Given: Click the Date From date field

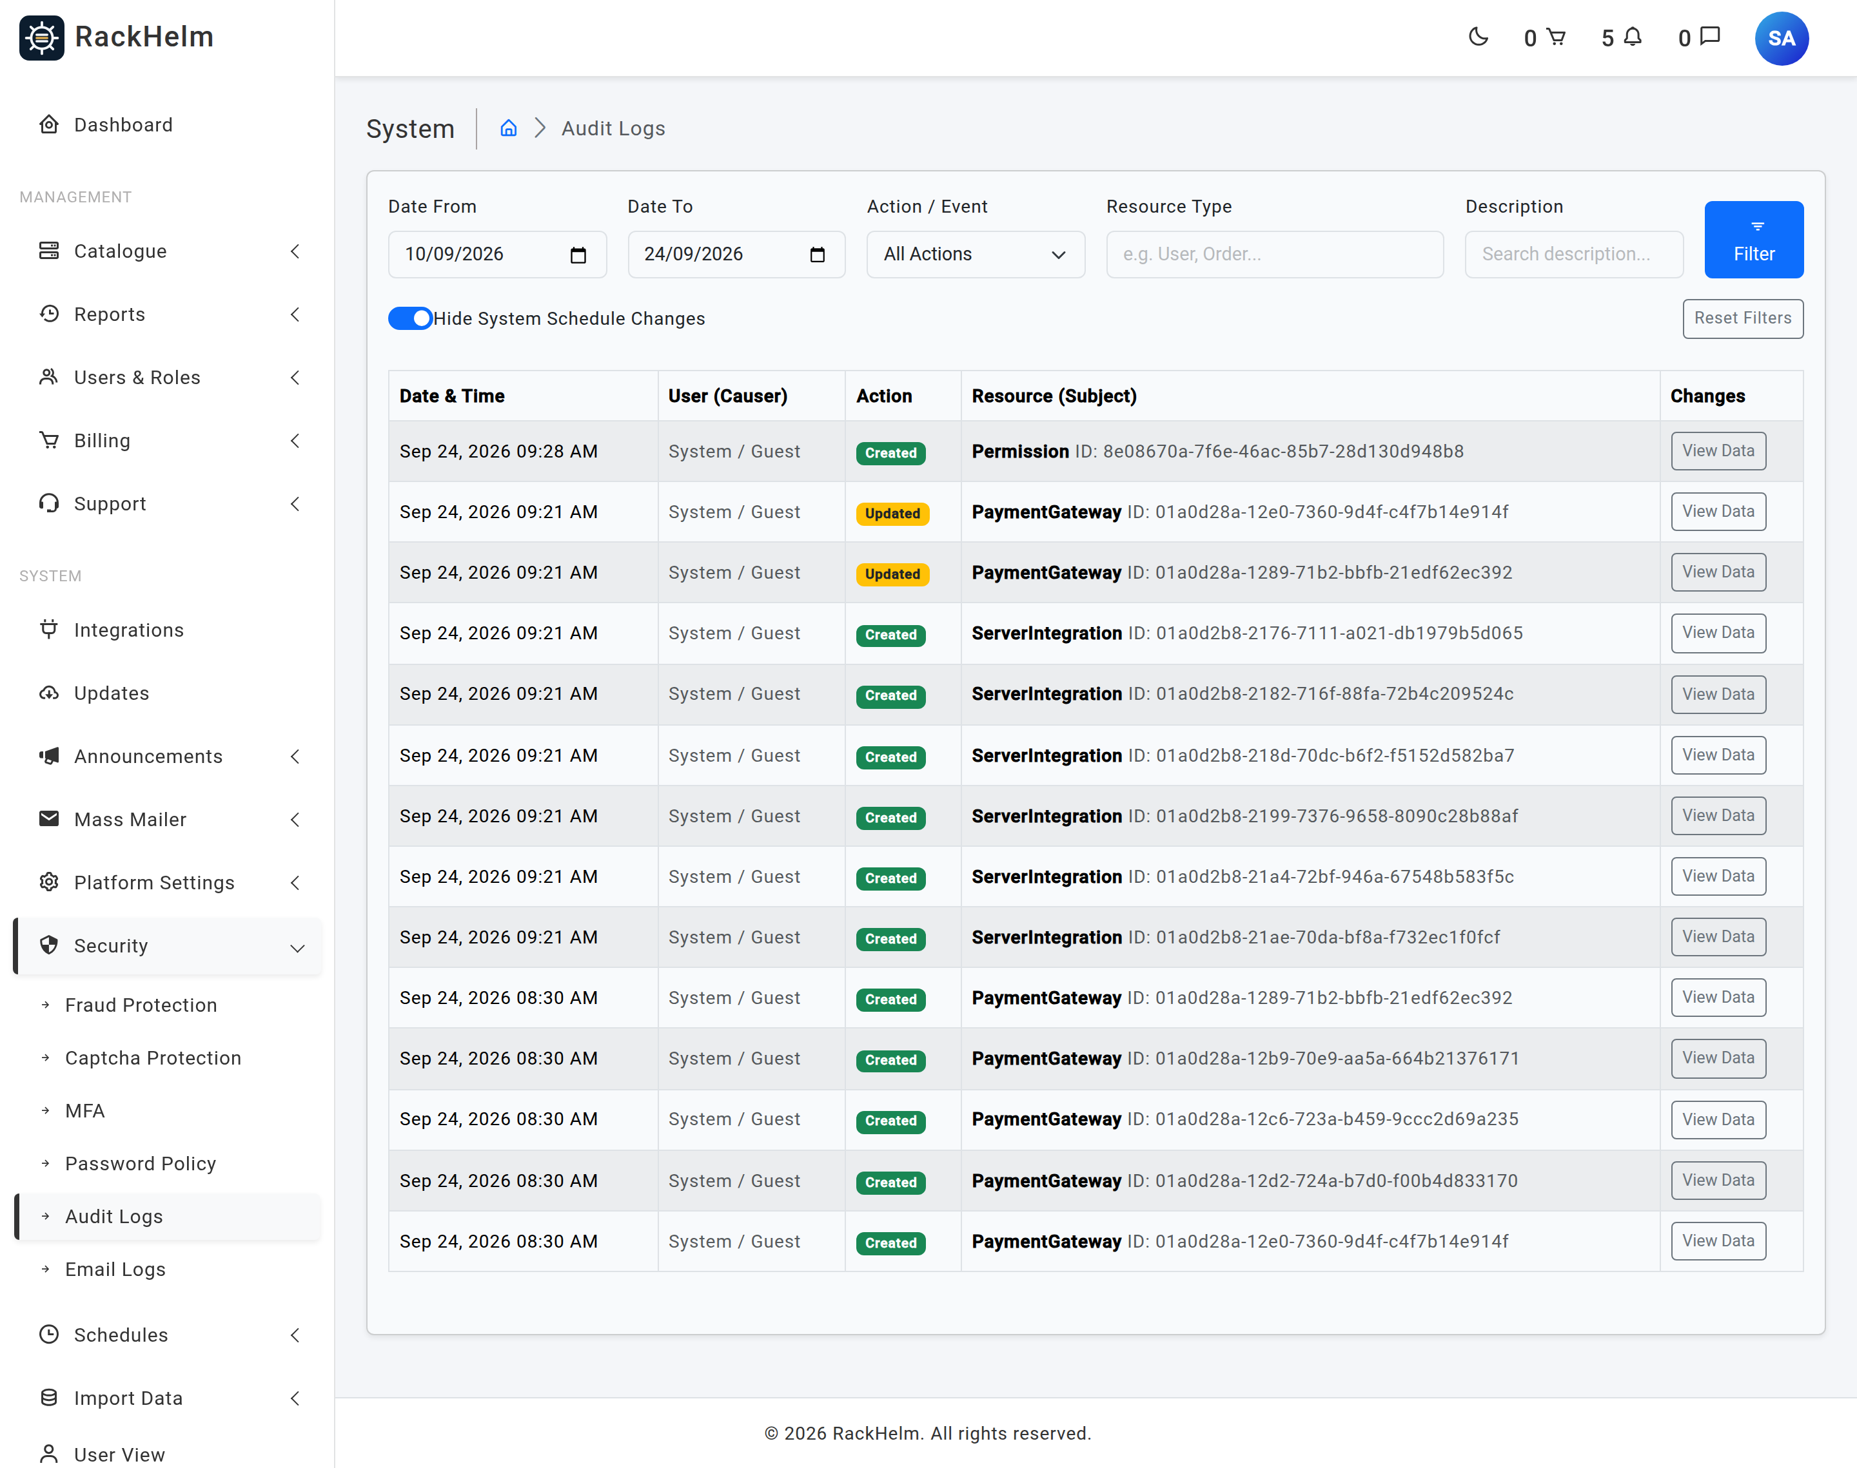Looking at the screenshot, I should click(497, 255).
